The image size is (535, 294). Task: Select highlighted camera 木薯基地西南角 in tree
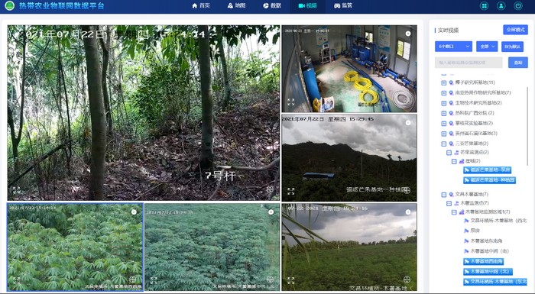coord(483,261)
